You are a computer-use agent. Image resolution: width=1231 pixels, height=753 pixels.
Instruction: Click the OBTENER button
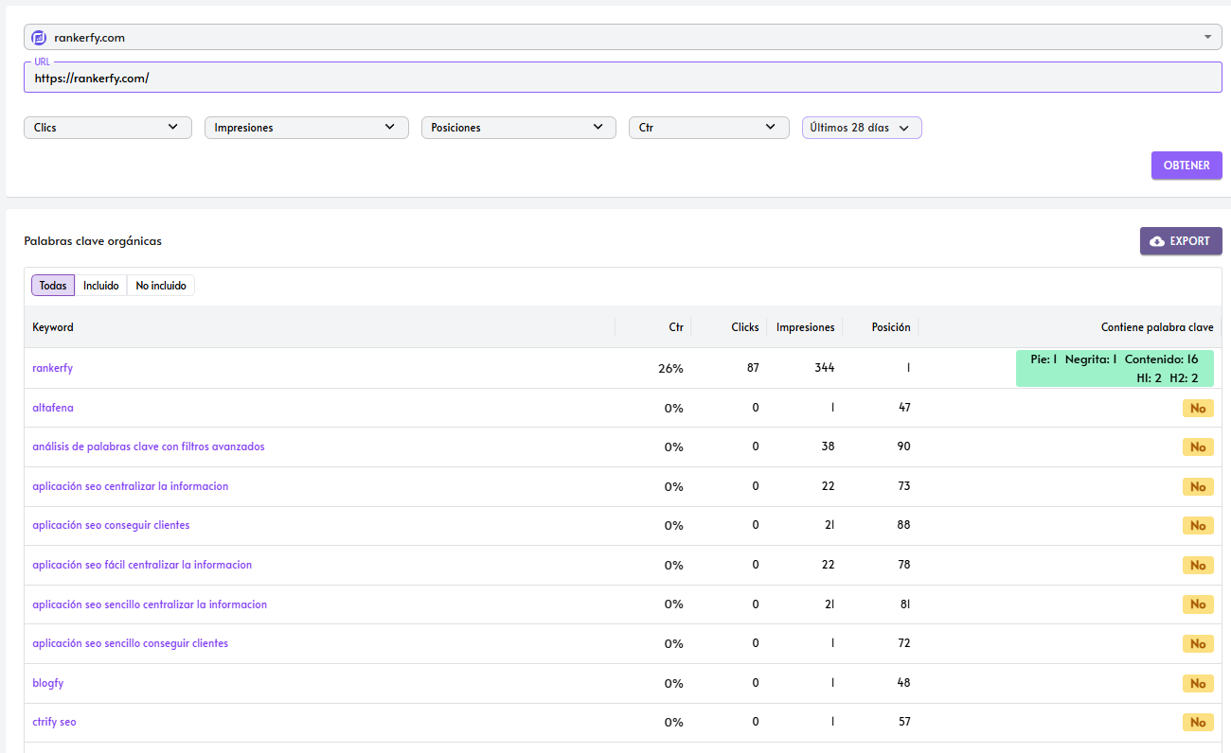click(1186, 166)
